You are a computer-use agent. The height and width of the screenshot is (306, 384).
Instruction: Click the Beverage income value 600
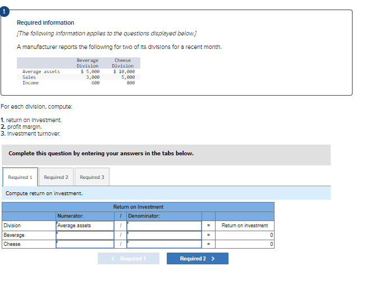(x=95, y=83)
